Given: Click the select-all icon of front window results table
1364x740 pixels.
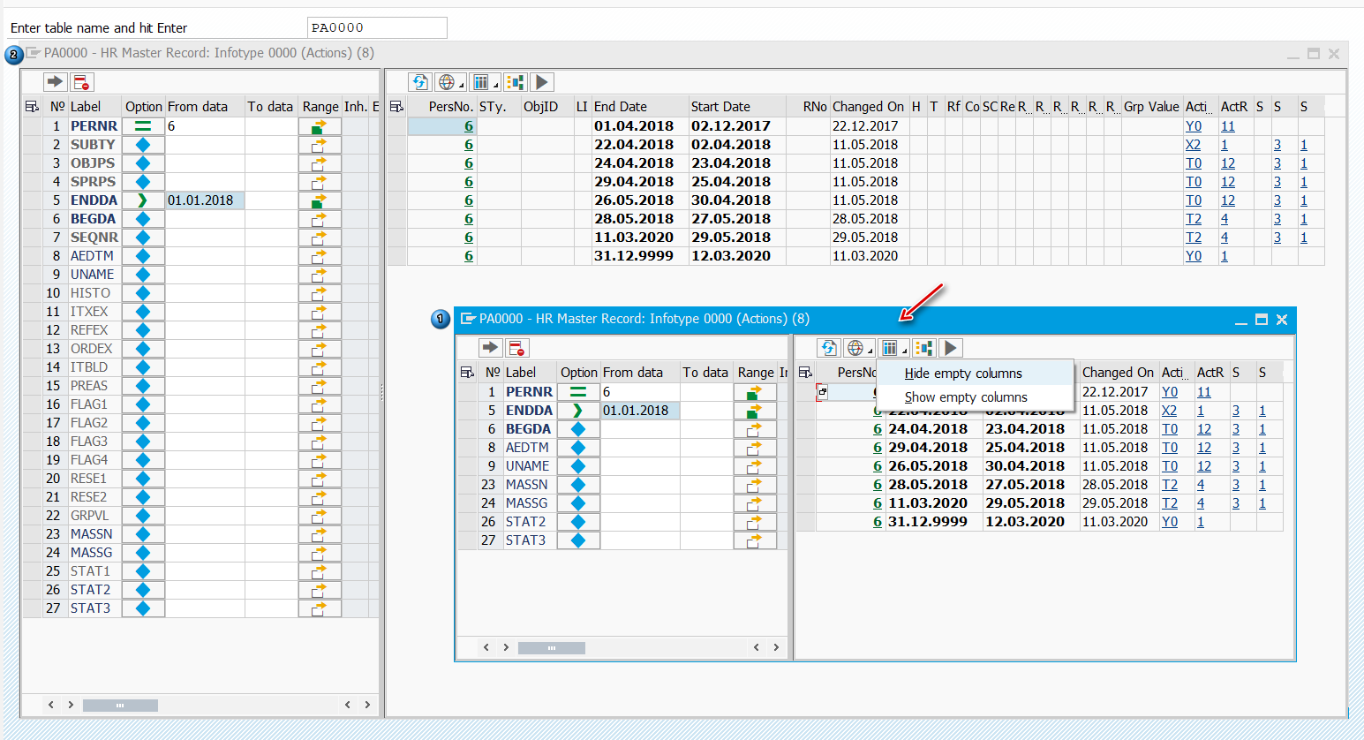Looking at the screenshot, I should (805, 373).
